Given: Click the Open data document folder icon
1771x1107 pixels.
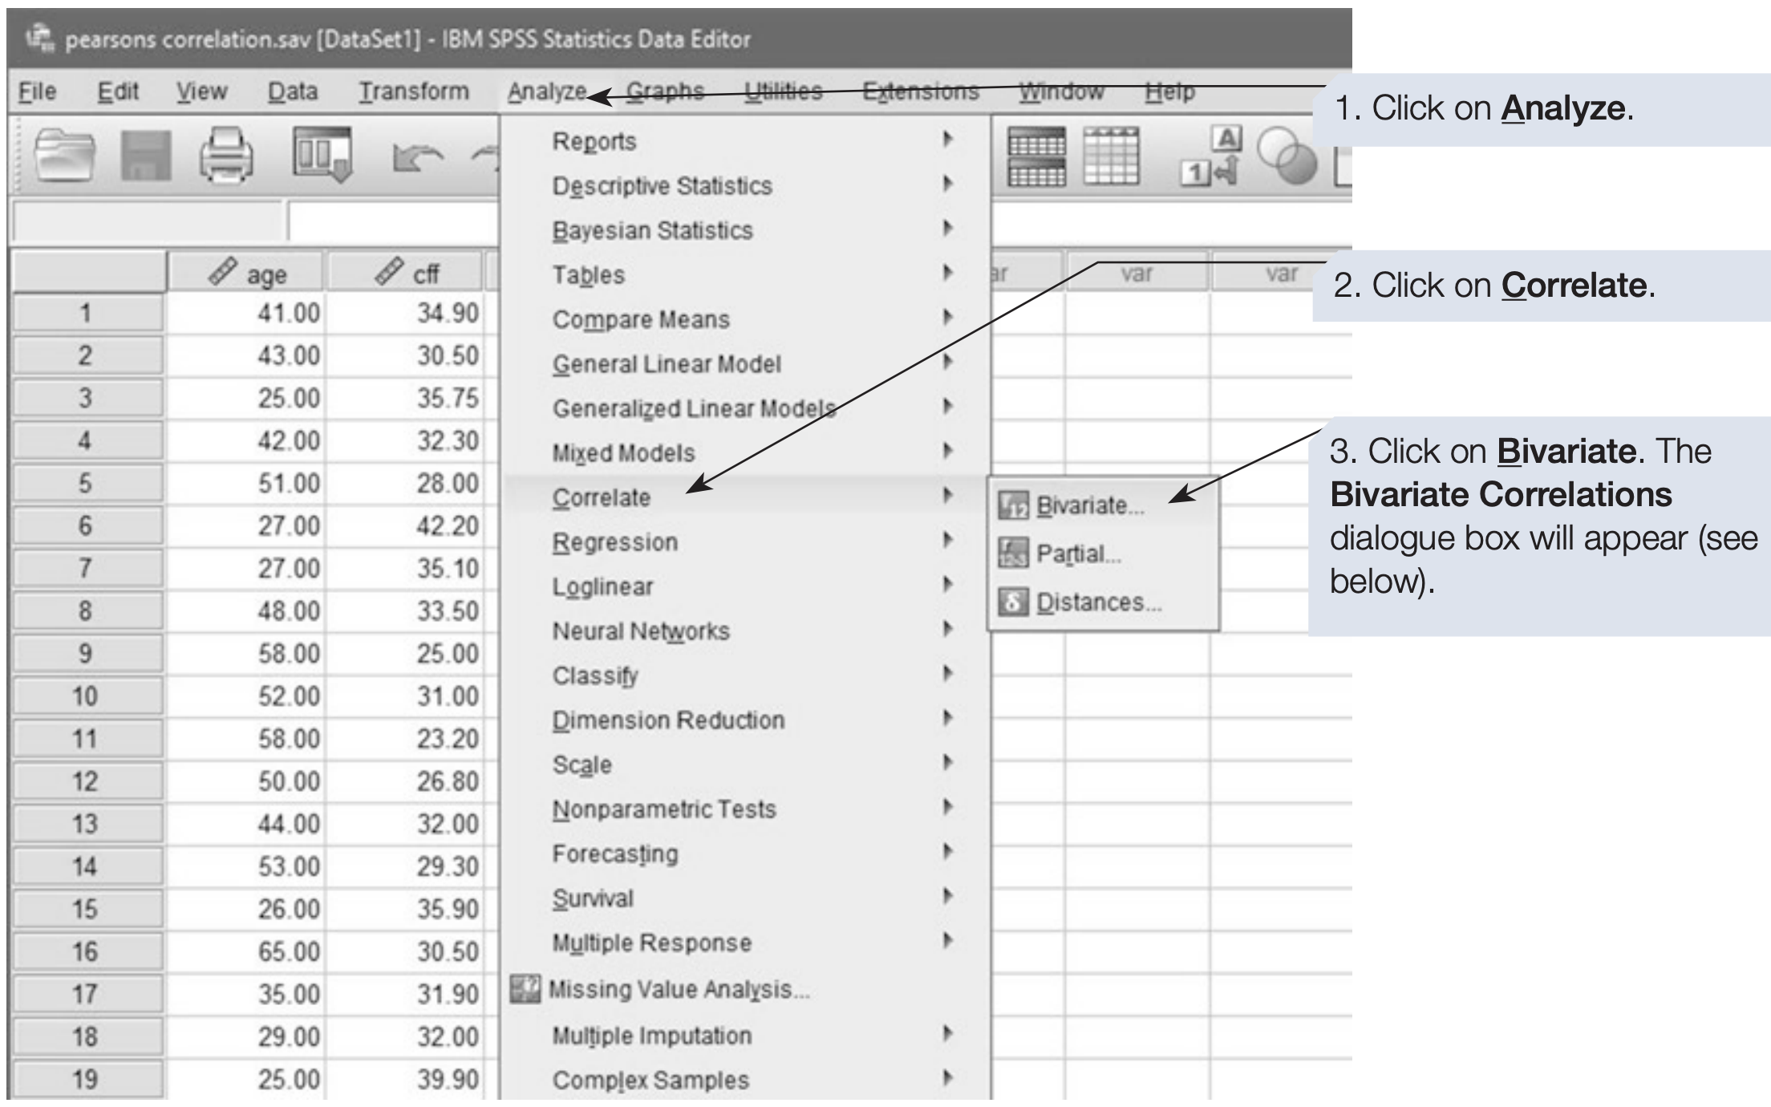Looking at the screenshot, I should tap(64, 156).
